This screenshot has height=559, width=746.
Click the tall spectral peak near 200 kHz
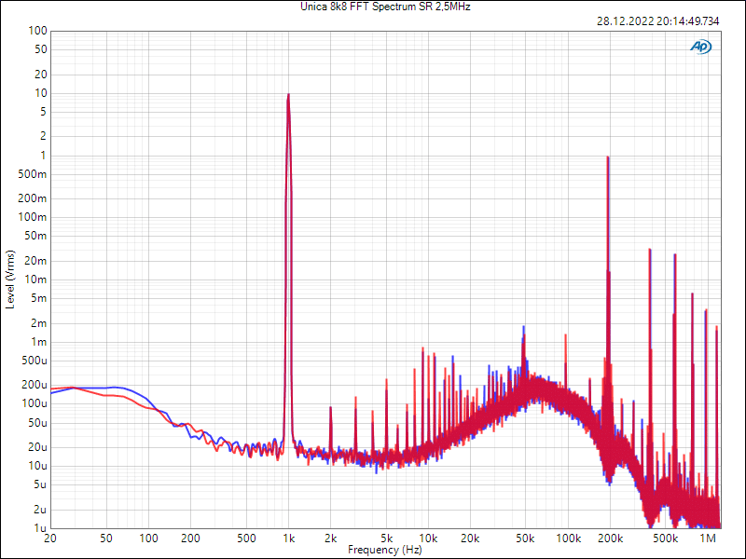[608, 158]
